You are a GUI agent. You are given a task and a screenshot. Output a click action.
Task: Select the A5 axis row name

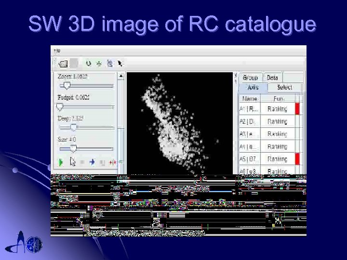(x=250, y=159)
